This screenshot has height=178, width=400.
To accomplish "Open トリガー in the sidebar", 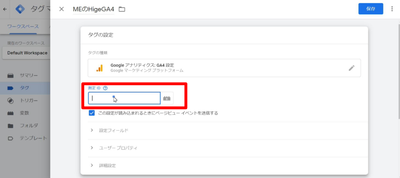I will (29, 101).
